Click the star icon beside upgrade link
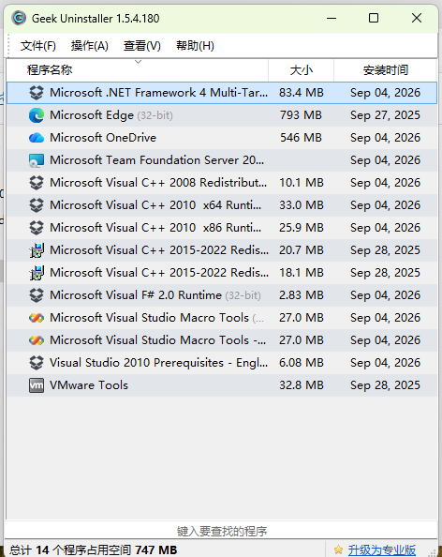The height and width of the screenshot is (557, 442). coord(338,549)
